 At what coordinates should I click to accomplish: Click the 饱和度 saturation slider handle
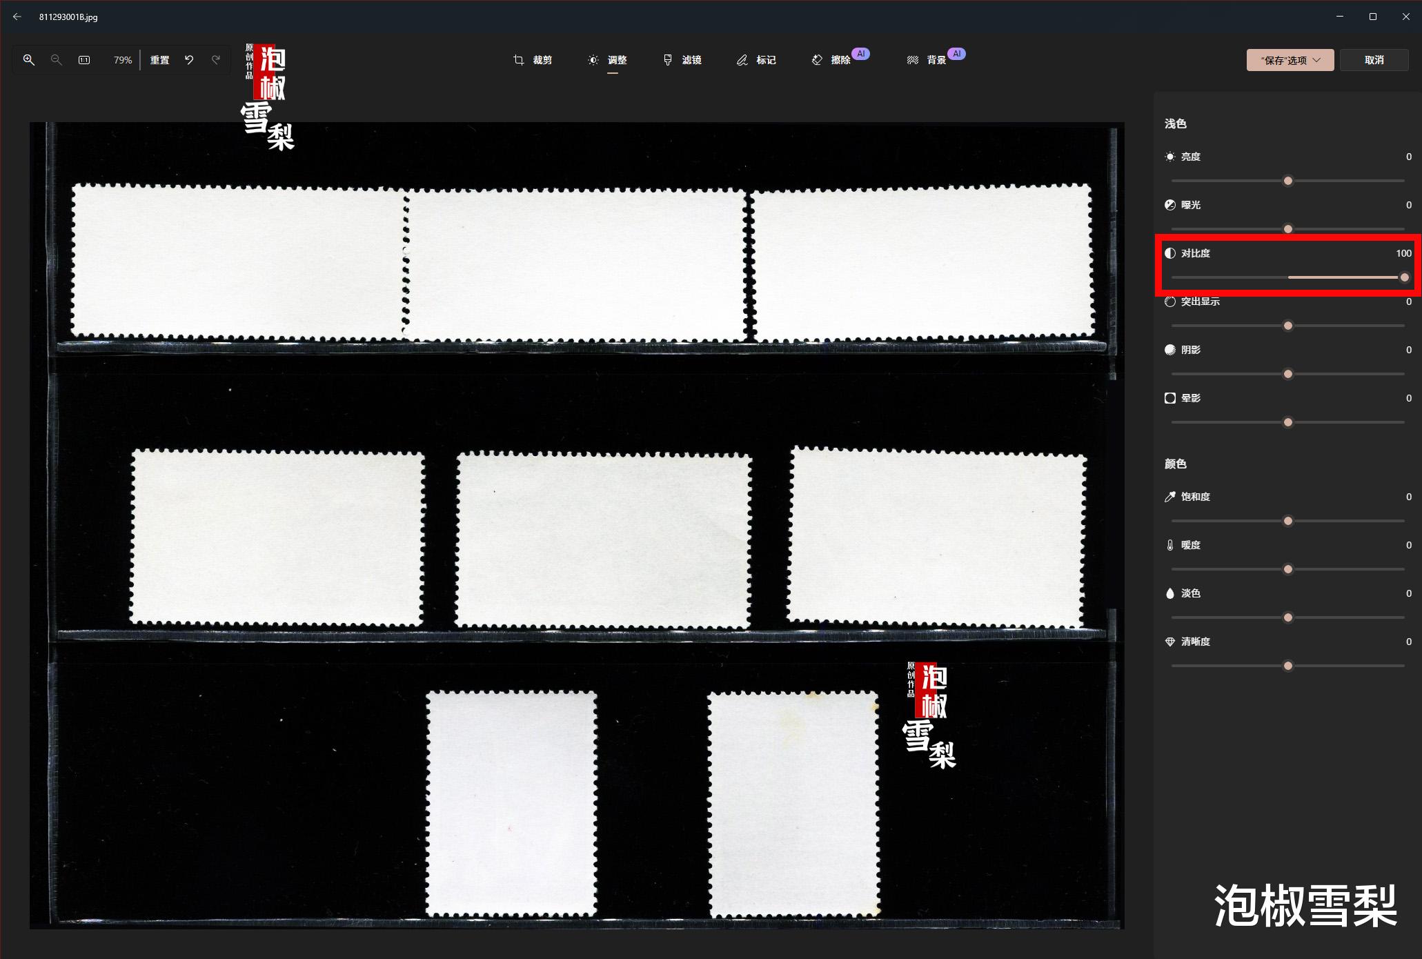(x=1287, y=521)
